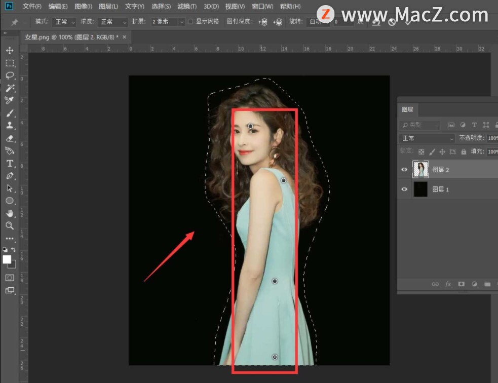Screen dimensions: 498x383
Task: Click the Puppet Warp pin preset icon
Action: 14,22
